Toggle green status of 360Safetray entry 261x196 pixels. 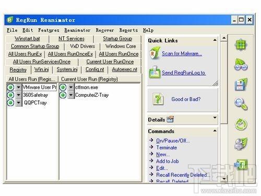click(10, 95)
